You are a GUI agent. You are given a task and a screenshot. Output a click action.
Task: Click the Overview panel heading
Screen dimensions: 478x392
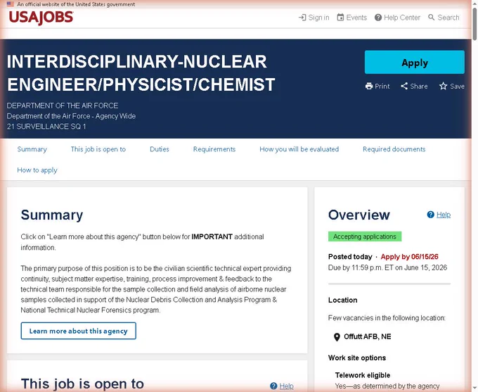358,215
